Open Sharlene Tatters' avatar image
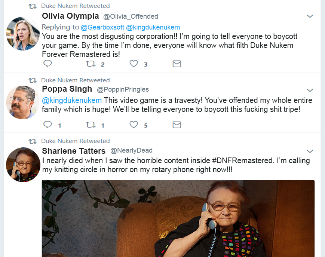The image size is (325, 257). pos(23,165)
